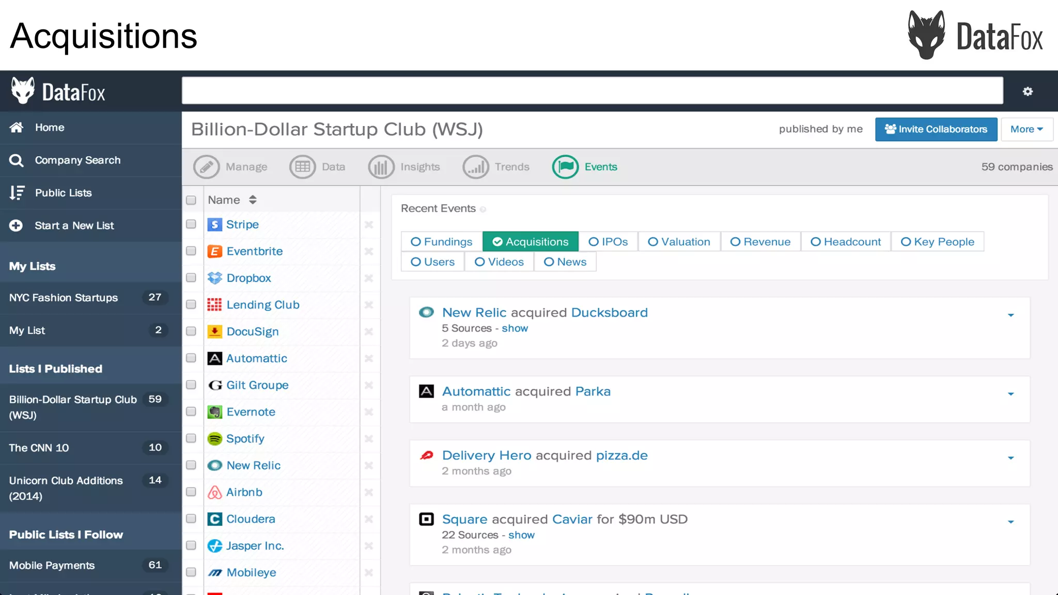Select the Key People event filter
The height and width of the screenshot is (595, 1058).
937,242
